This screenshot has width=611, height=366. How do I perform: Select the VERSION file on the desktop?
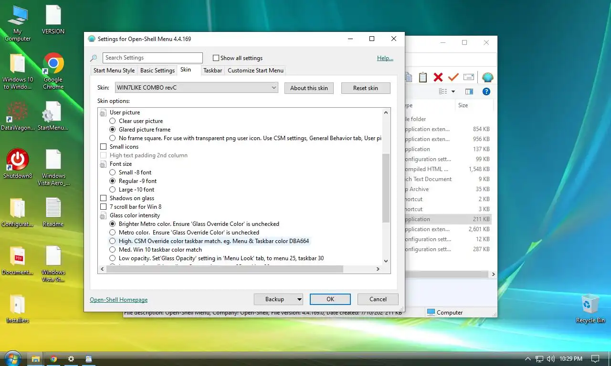(x=53, y=20)
